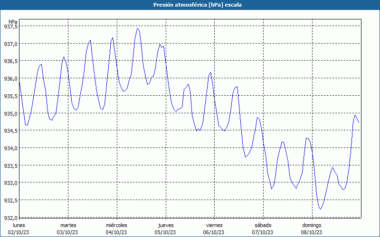Click the 934,0 axis value
The image size is (380, 237).
[11, 148]
